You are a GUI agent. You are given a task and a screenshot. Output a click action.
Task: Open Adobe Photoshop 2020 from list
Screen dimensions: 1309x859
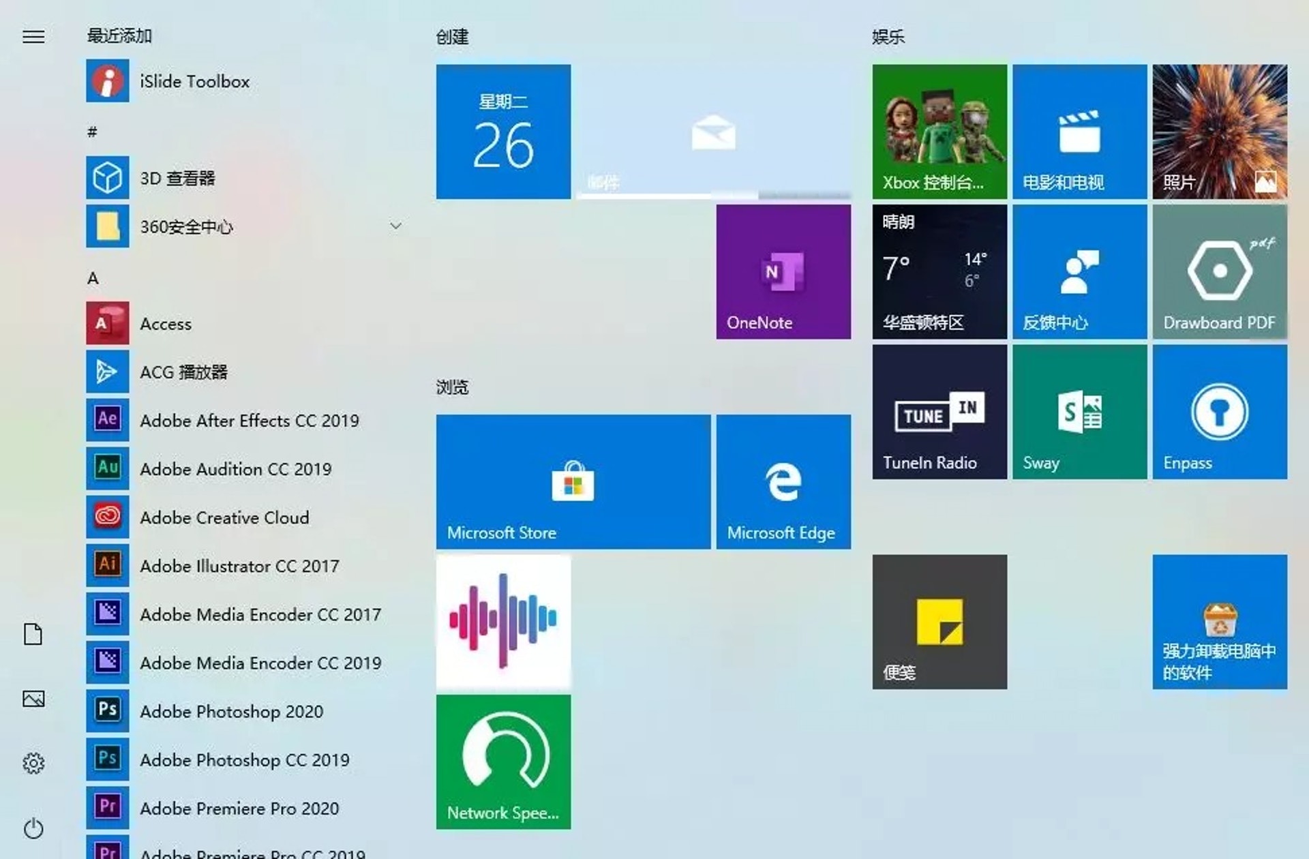point(230,711)
